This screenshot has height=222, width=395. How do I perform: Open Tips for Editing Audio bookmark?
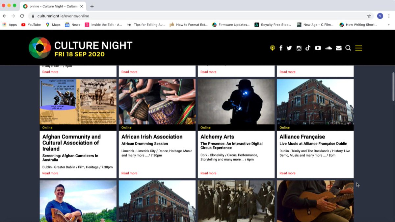point(146,25)
